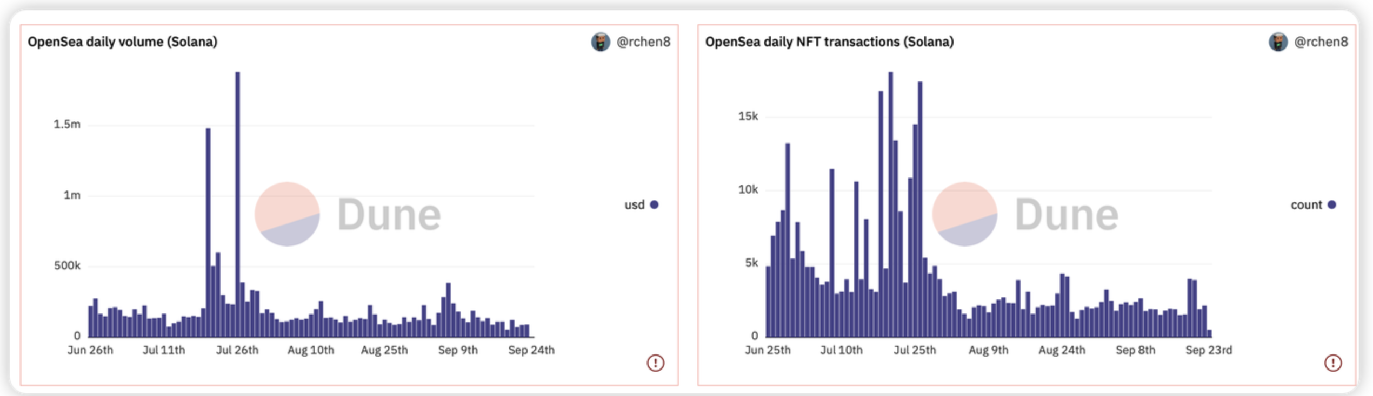This screenshot has height=396, width=1373.
Task: Open OpenSea daily NFT transactions (Solana) title
Action: (829, 42)
